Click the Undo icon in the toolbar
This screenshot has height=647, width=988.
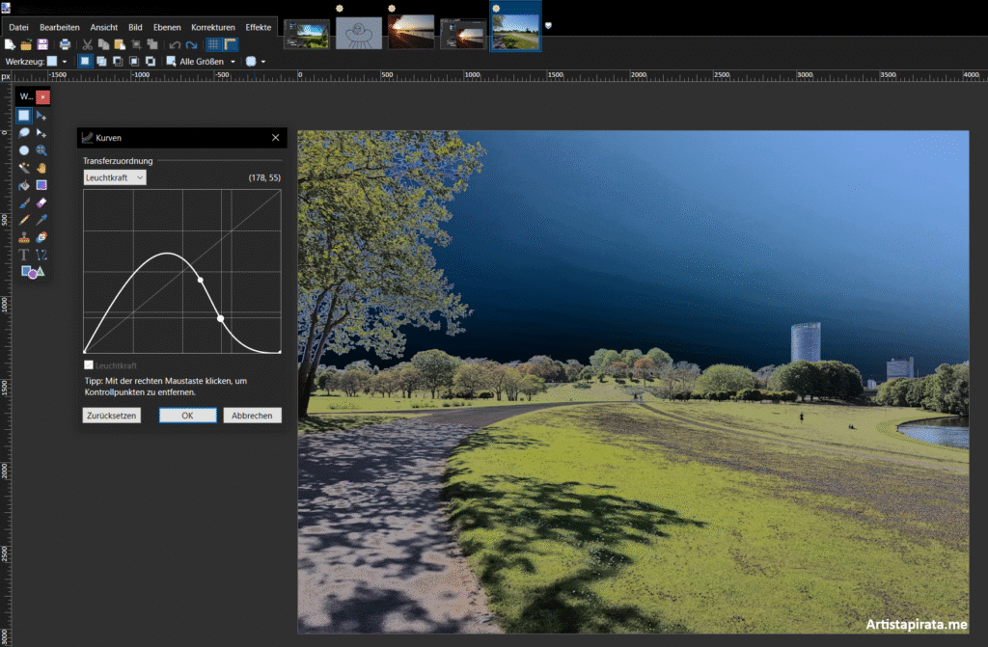(x=175, y=44)
